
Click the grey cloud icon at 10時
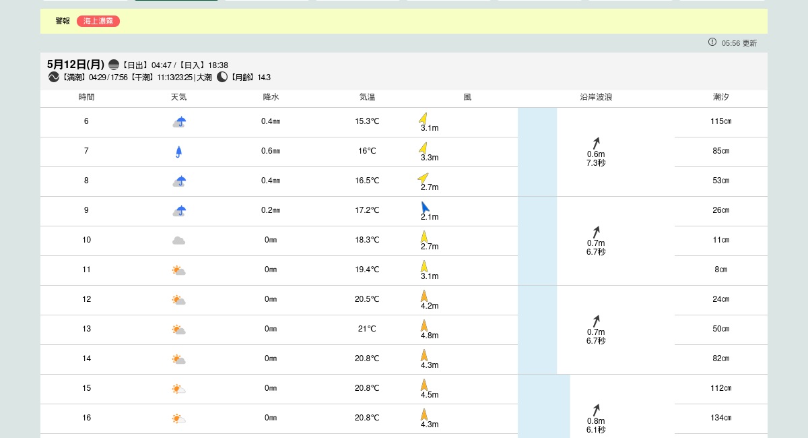(x=178, y=241)
